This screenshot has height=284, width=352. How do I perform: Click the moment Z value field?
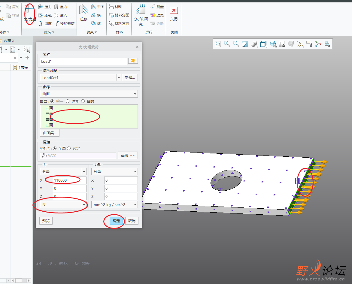point(121,197)
